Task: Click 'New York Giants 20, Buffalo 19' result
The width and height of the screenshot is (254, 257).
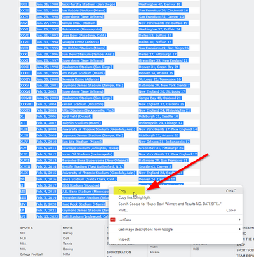Action: [163, 23]
